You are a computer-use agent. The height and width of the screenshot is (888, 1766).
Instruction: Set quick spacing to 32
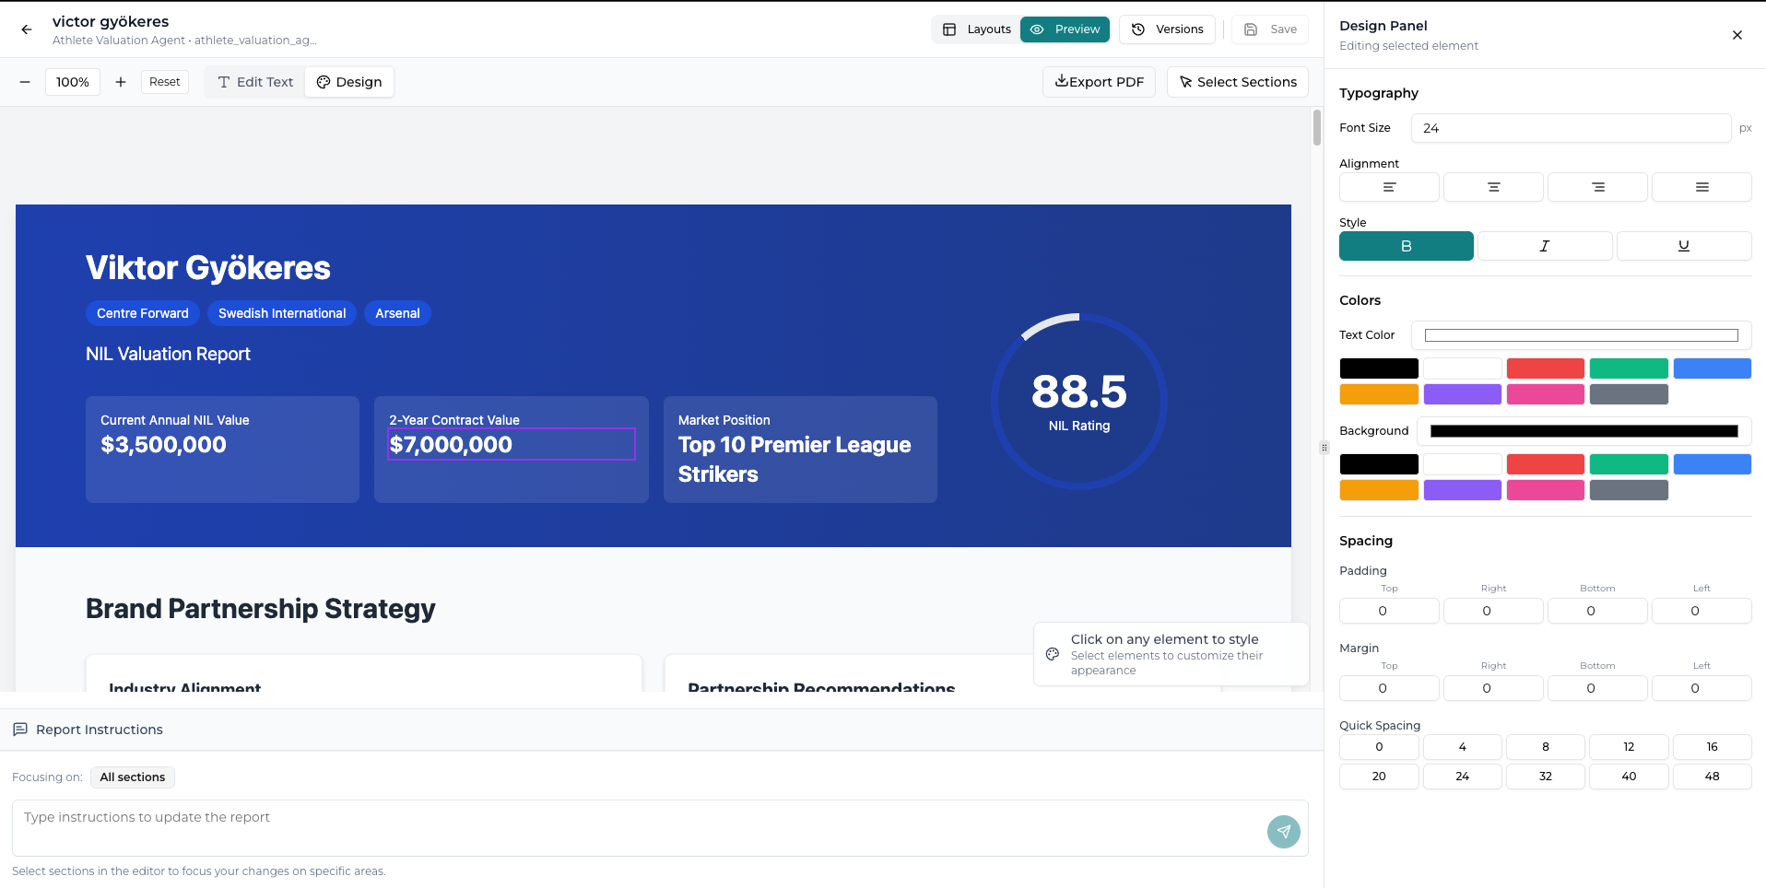(1546, 777)
